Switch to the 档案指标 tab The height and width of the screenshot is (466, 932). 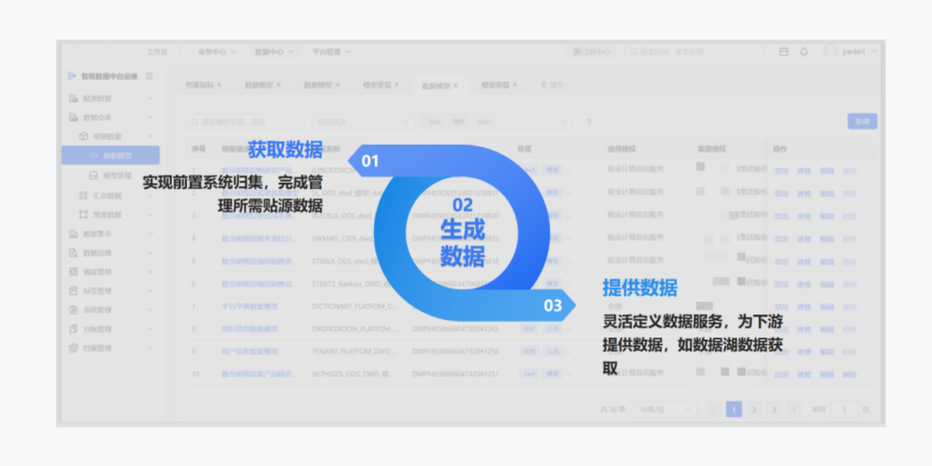(x=199, y=85)
